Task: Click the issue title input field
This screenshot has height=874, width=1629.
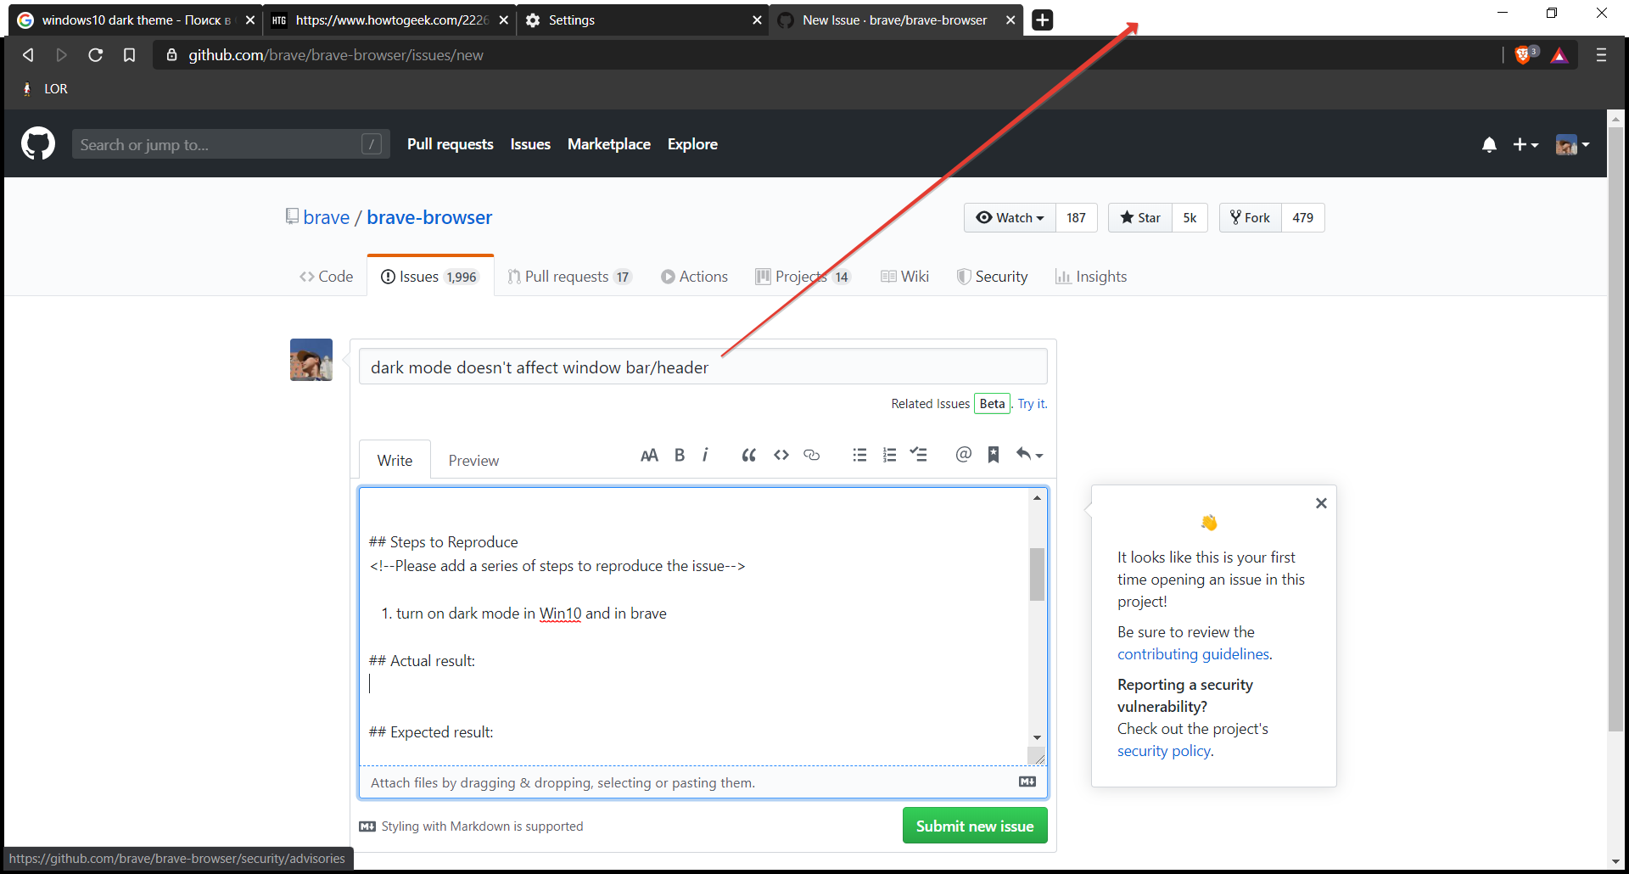Action: [703, 367]
